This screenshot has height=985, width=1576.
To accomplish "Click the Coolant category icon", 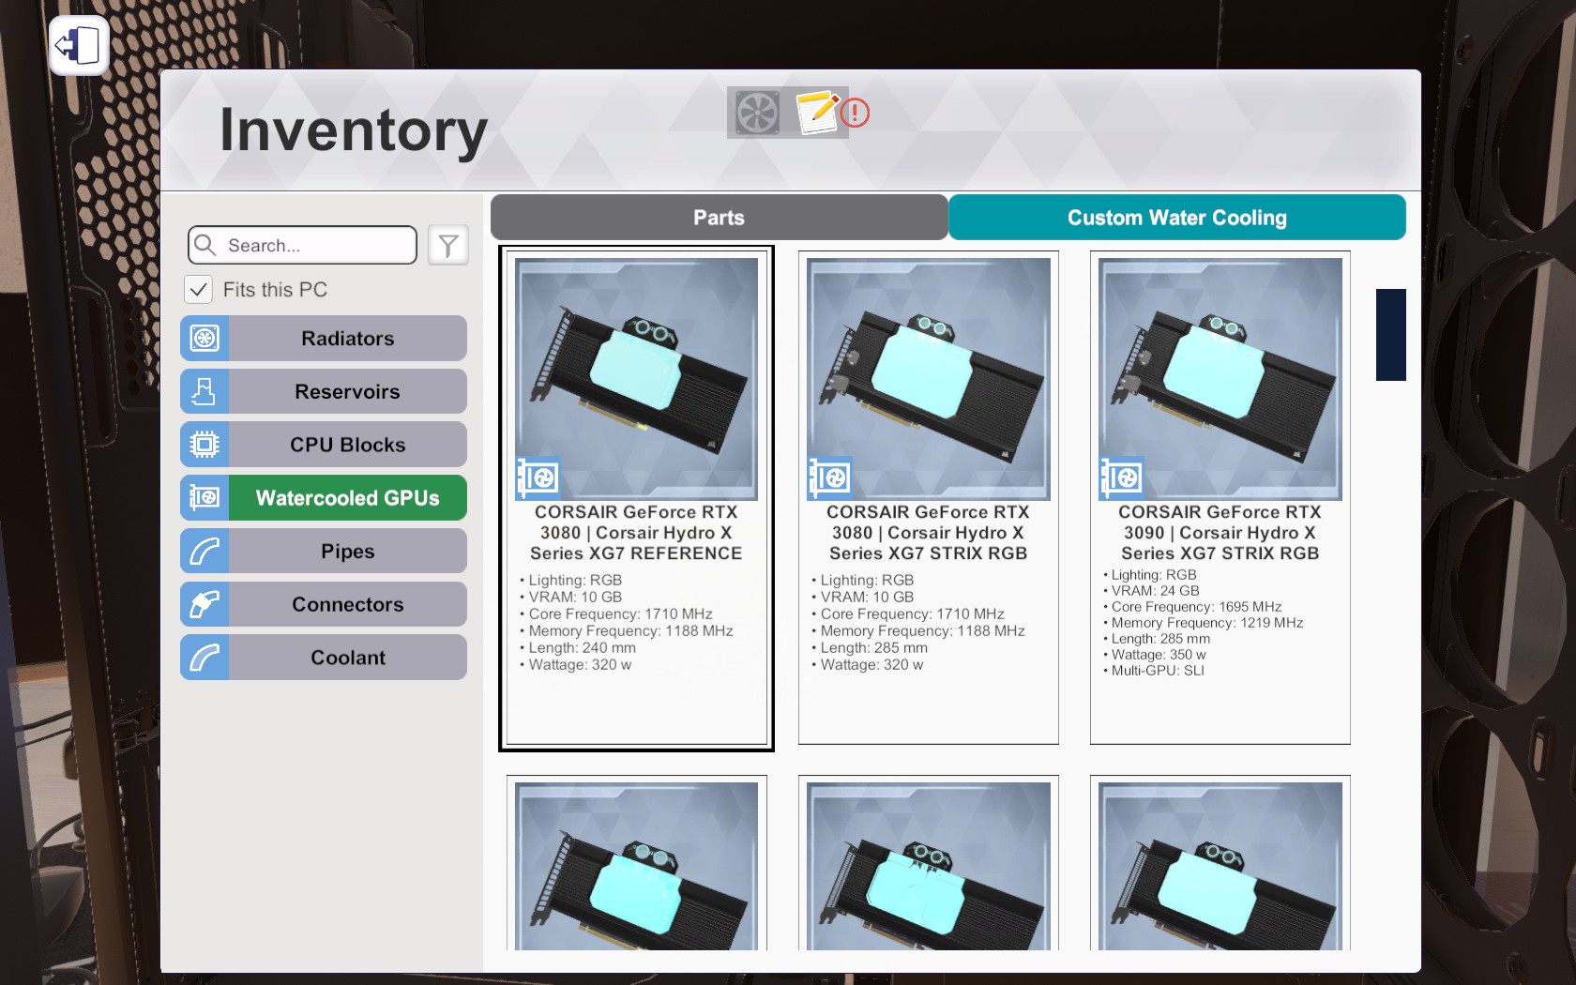I will pos(205,658).
